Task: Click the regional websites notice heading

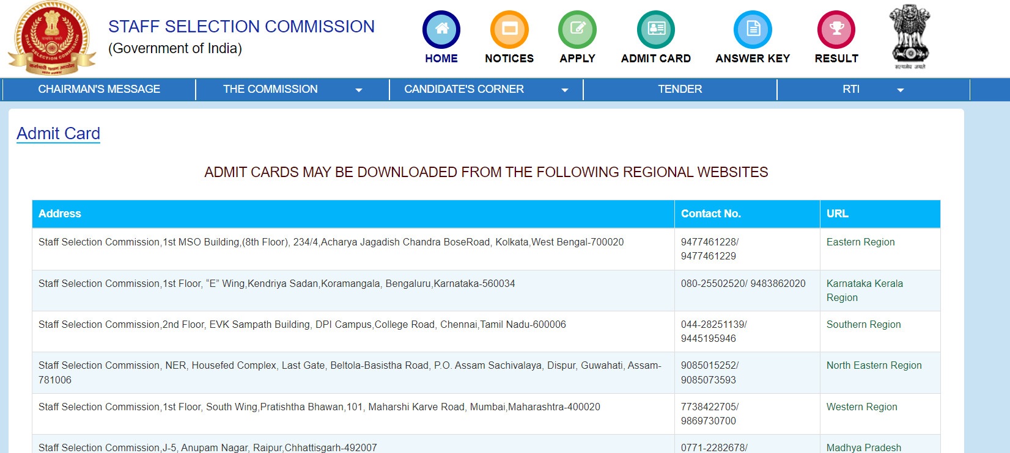Action: (x=486, y=172)
